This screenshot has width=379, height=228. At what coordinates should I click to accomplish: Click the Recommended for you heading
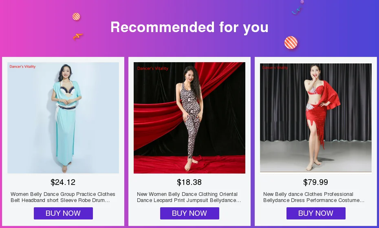pos(189,27)
